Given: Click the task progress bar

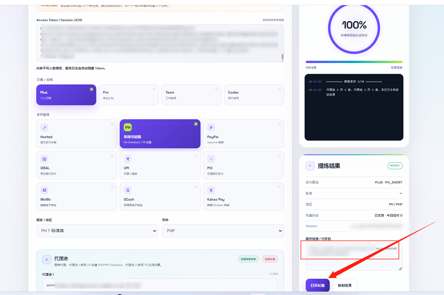Looking at the screenshot, I should click(354, 62).
